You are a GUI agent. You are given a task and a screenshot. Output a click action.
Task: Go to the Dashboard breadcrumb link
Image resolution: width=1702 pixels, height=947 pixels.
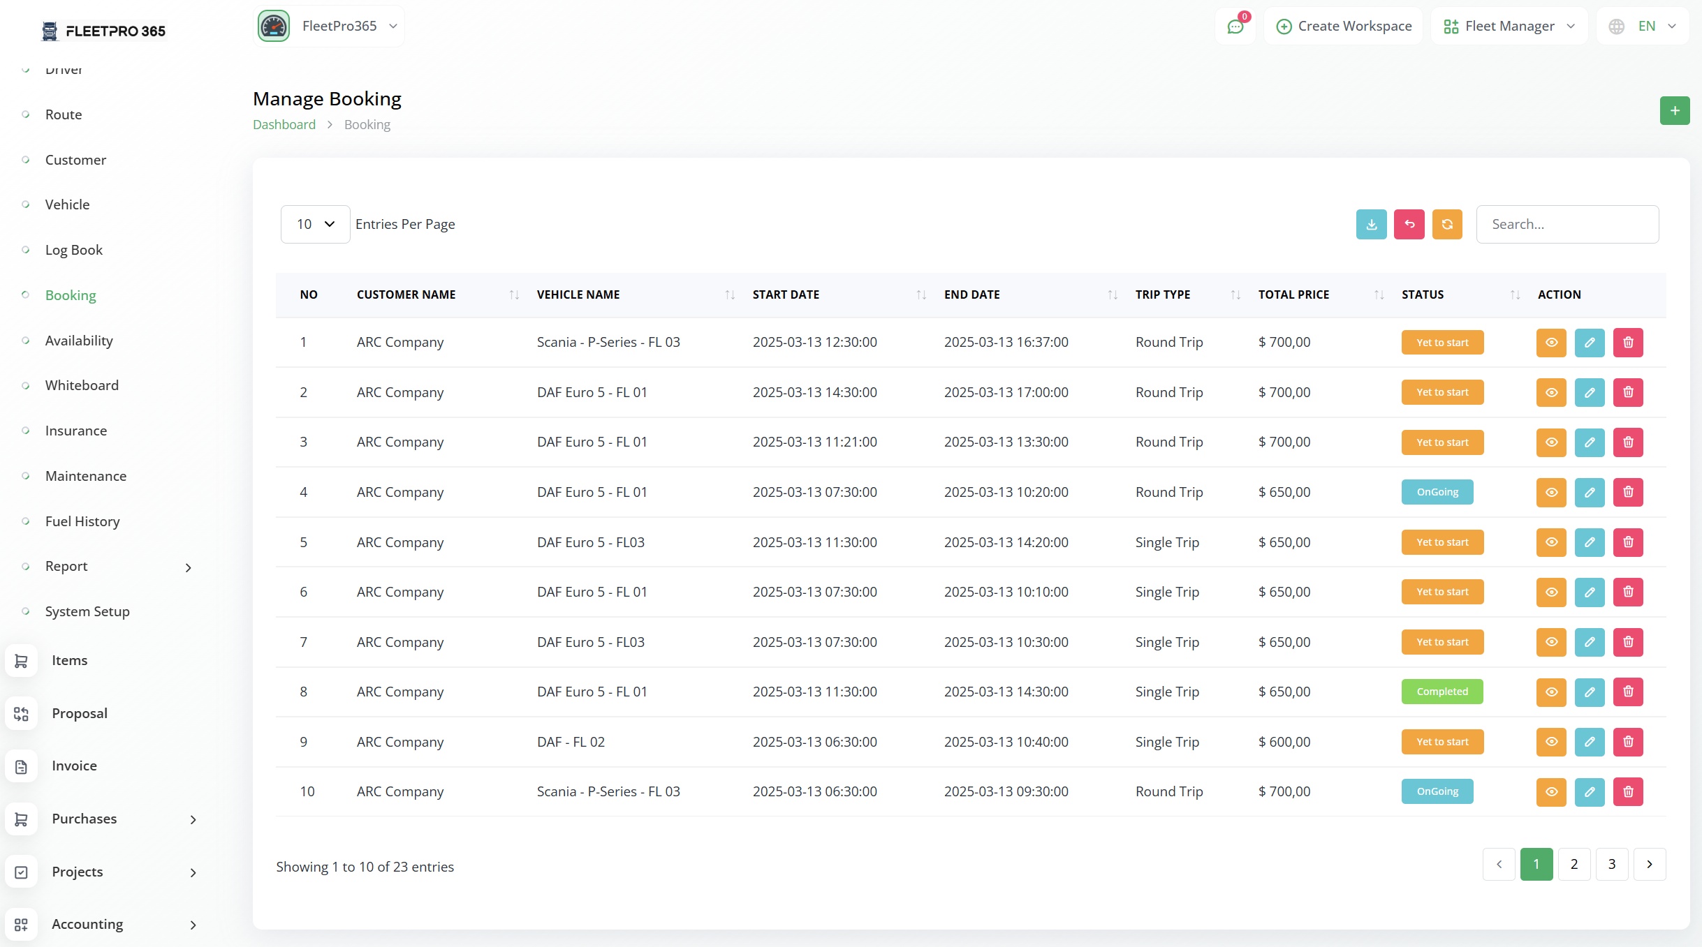[284, 124]
